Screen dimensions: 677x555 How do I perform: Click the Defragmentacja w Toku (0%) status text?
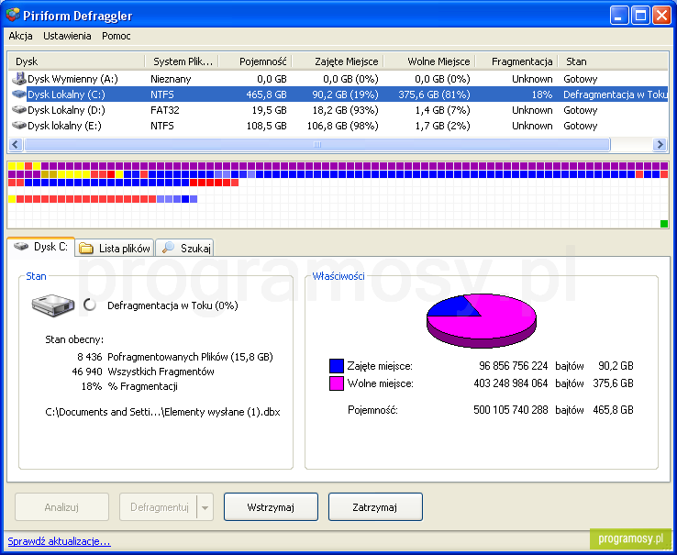[x=172, y=305]
